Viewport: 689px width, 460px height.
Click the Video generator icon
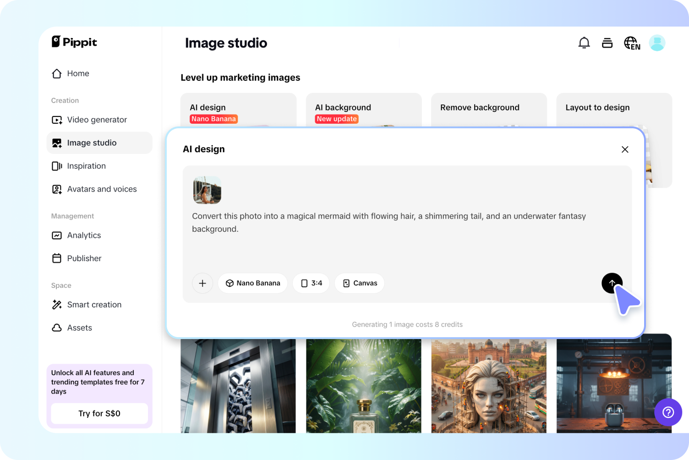click(57, 120)
